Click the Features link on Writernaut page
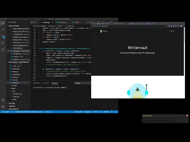The height and width of the screenshot is (142, 190). (x=172, y=31)
